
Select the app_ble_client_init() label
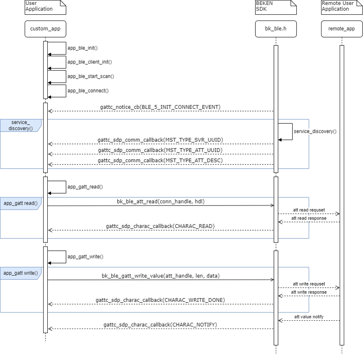tap(89, 62)
